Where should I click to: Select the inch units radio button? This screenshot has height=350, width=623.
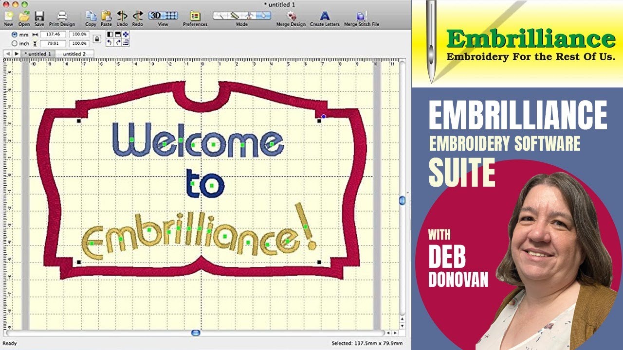14,43
